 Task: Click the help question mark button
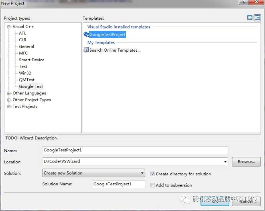pos(244,2)
